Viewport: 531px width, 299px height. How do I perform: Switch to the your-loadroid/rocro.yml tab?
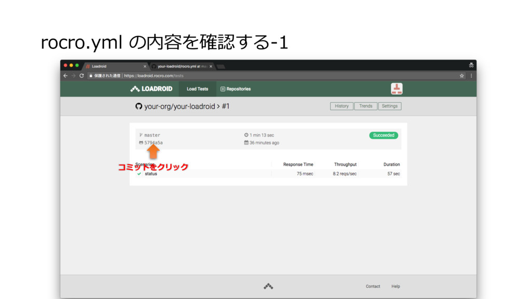tap(181, 66)
